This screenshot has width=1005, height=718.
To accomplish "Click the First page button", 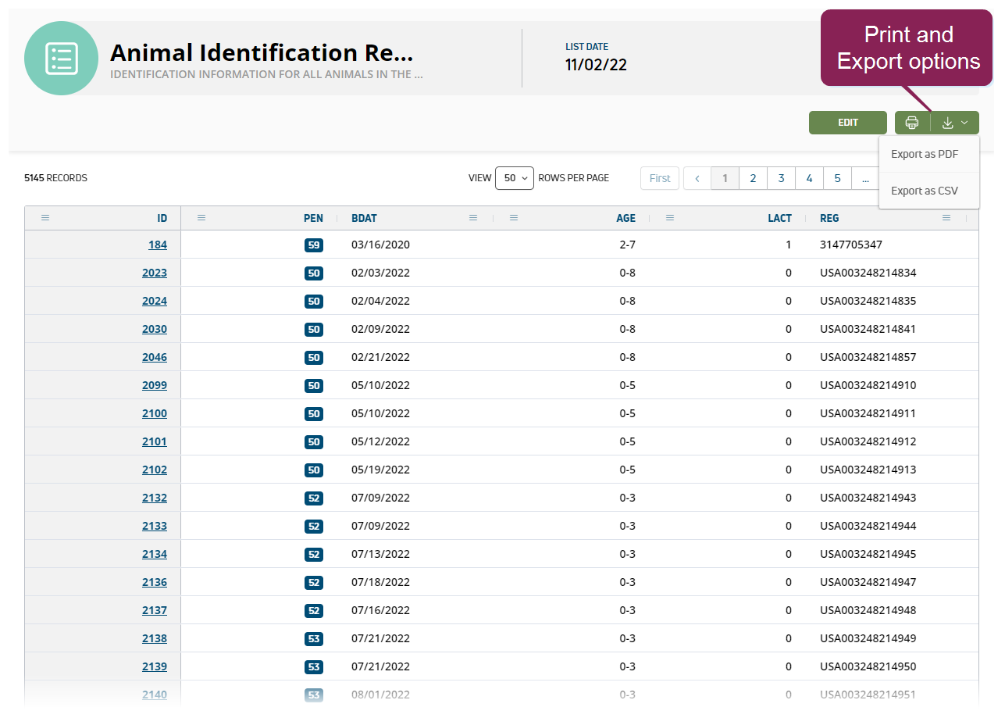I will click(x=660, y=178).
